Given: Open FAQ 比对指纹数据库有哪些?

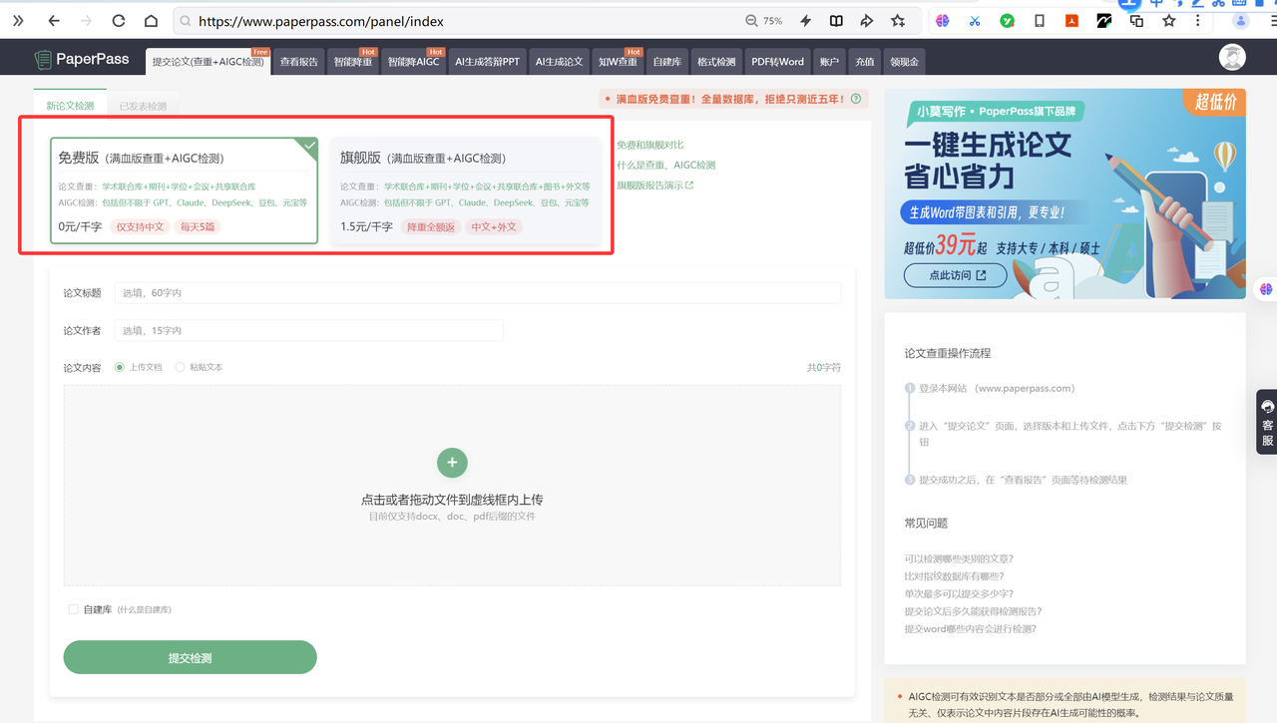Looking at the screenshot, I should tap(954, 575).
